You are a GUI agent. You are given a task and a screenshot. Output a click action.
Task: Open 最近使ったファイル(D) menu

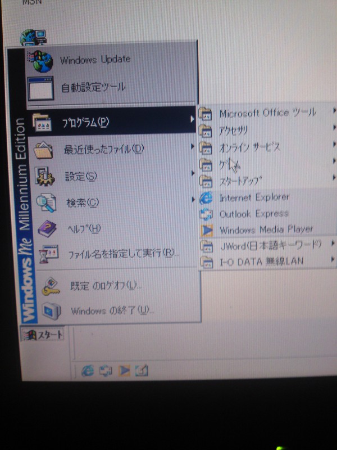[113, 149]
